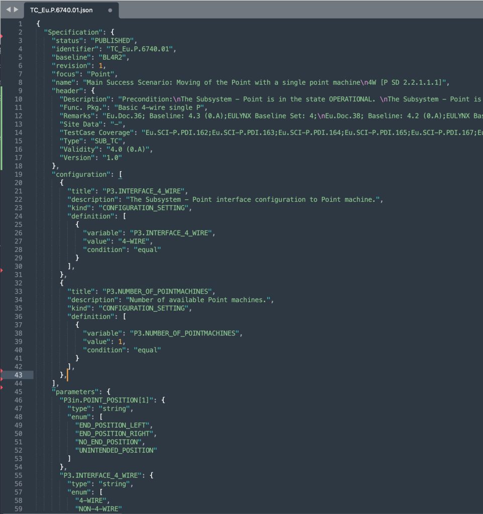Click the "END_POSITION_LEFT" enum entry

pyautogui.click(x=112, y=425)
